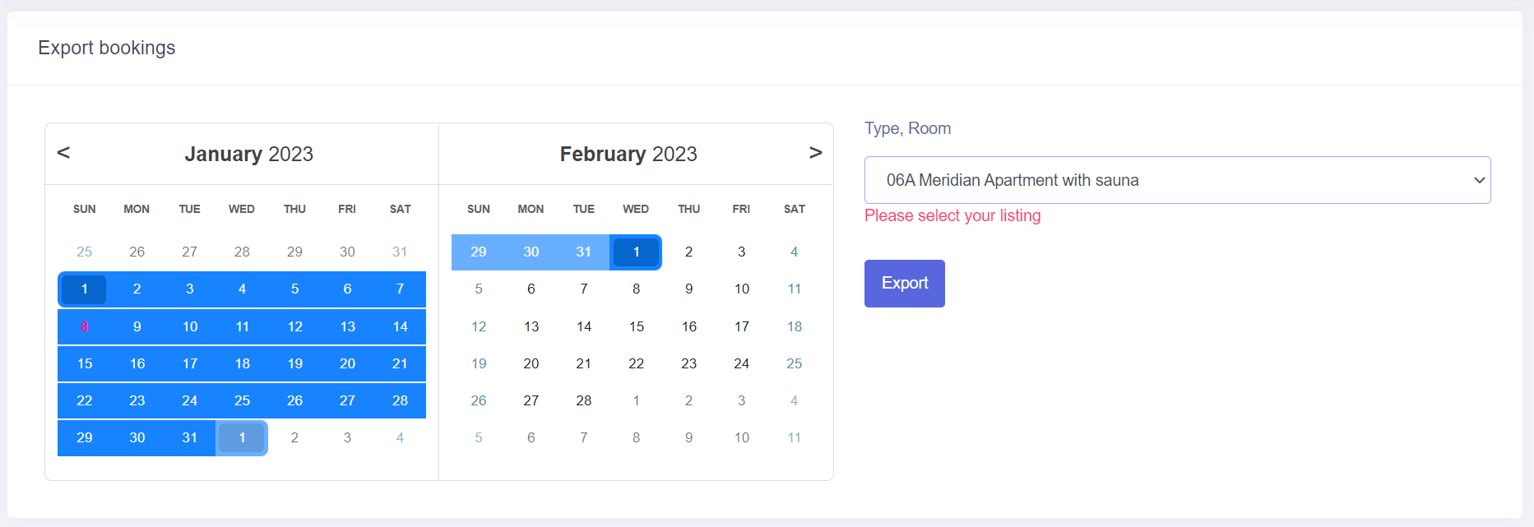Pick February 22 in the calendar
The height and width of the screenshot is (527, 1534).
[x=636, y=363]
